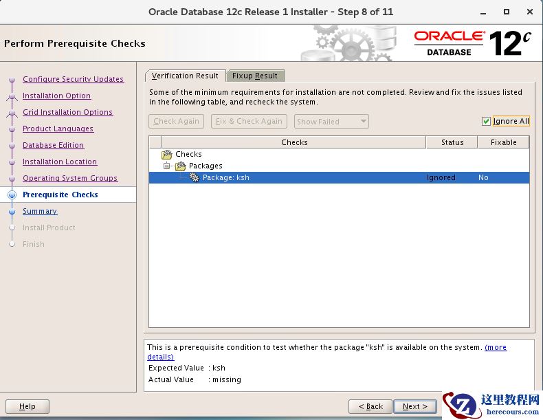The width and height of the screenshot is (543, 420).
Task: Click the Checks root folder icon
Action: (x=167, y=155)
